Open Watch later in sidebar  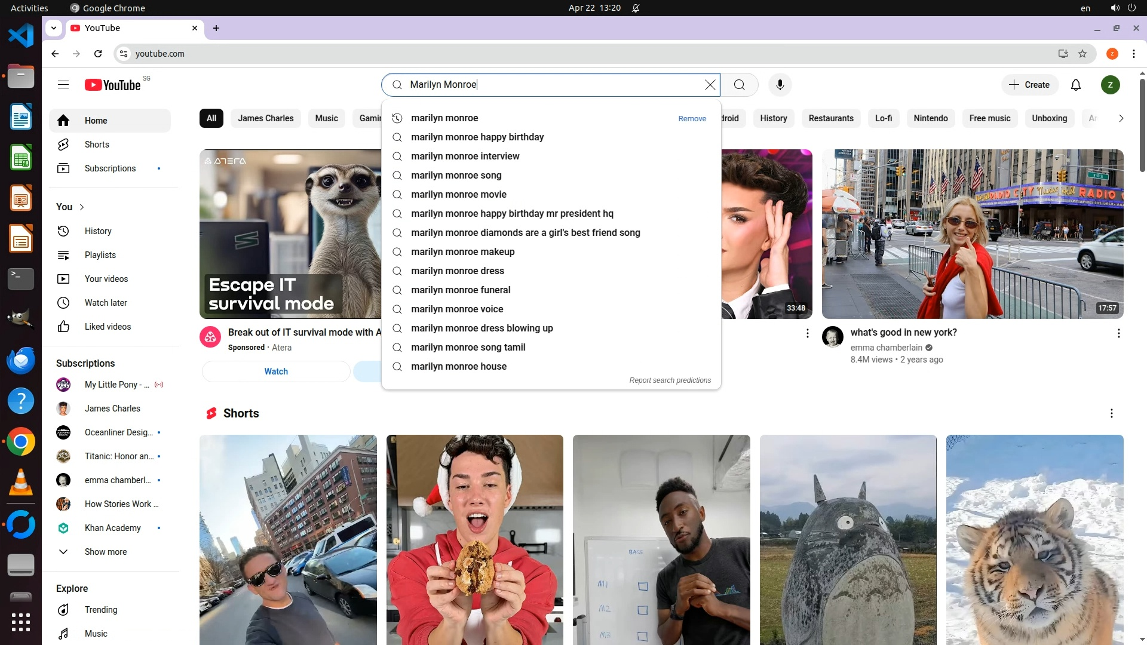coord(106,303)
